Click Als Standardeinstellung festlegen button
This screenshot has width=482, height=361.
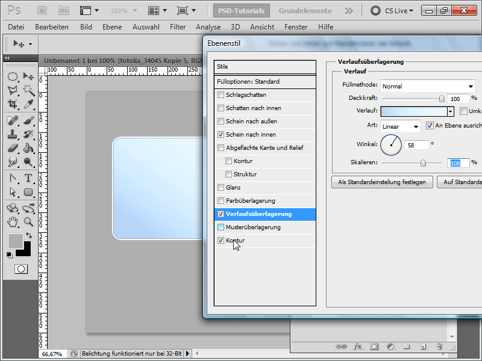382,182
